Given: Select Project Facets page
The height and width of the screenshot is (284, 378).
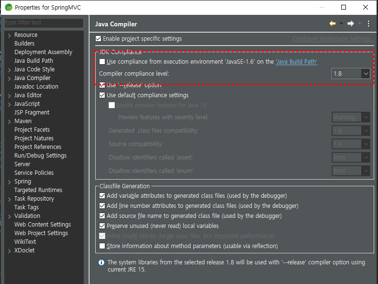Looking at the screenshot, I should point(32,130).
